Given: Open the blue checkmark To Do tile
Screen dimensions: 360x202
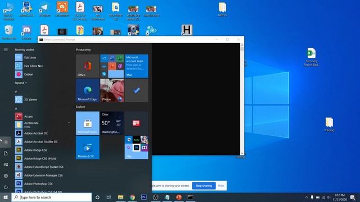Looking at the screenshot, I should click(x=136, y=90).
